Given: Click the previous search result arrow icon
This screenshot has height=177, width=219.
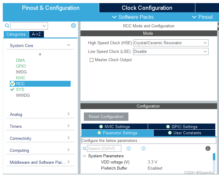Looking at the screenshot, I should (x=129, y=148).
